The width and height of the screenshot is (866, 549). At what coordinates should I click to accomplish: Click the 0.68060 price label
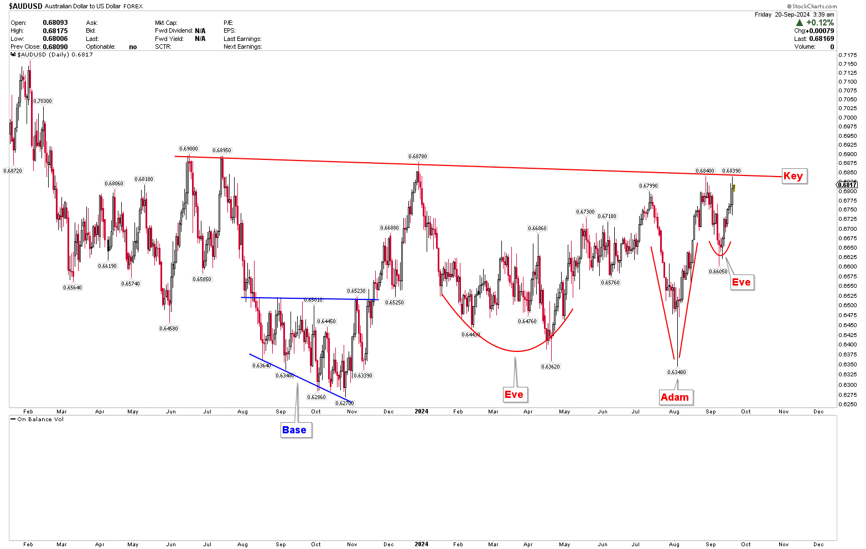pyautogui.click(x=115, y=184)
